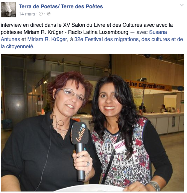187x193 pixels.
Task: Click the clock icon beside the date
Action: (x=41, y=14)
